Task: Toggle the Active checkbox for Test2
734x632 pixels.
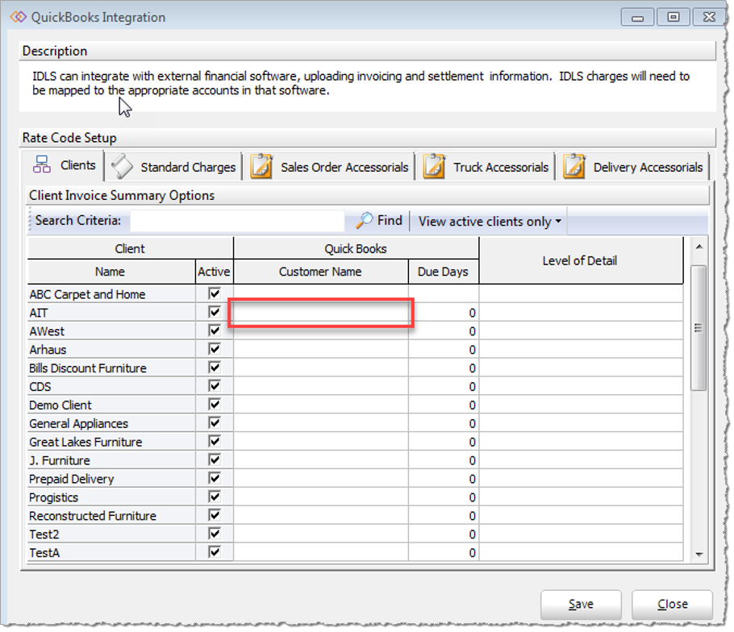Action: click(x=215, y=534)
